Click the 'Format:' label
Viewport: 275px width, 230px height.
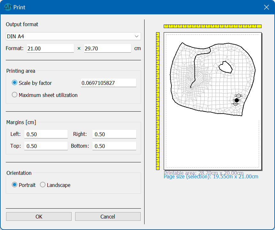pos(15,48)
